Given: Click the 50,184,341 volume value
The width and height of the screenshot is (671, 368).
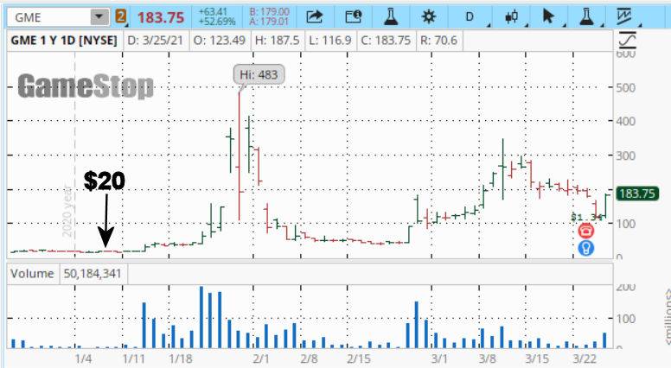Looking at the screenshot, I should (93, 274).
